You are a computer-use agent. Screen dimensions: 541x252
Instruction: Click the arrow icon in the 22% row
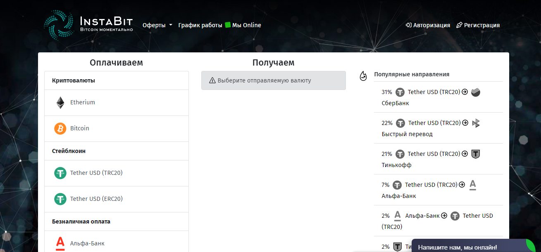point(465,123)
